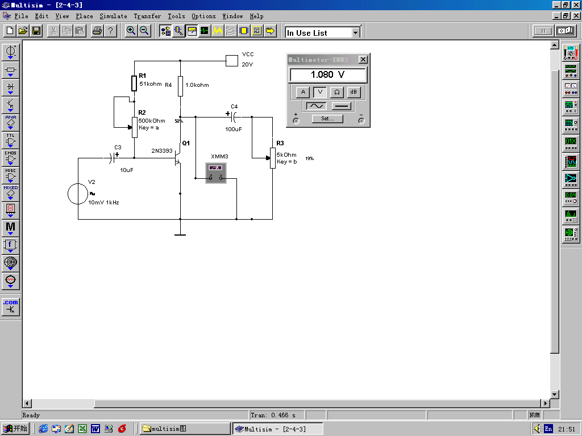582x436 pixels.
Task: Select AC sine signal mode on multimeter
Action: [x=316, y=106]
